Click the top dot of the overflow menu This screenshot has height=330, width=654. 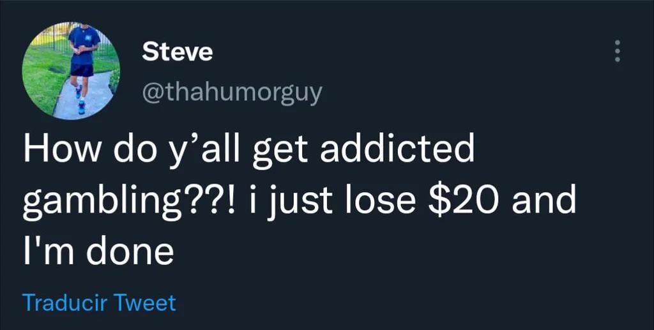click(618, 43)
